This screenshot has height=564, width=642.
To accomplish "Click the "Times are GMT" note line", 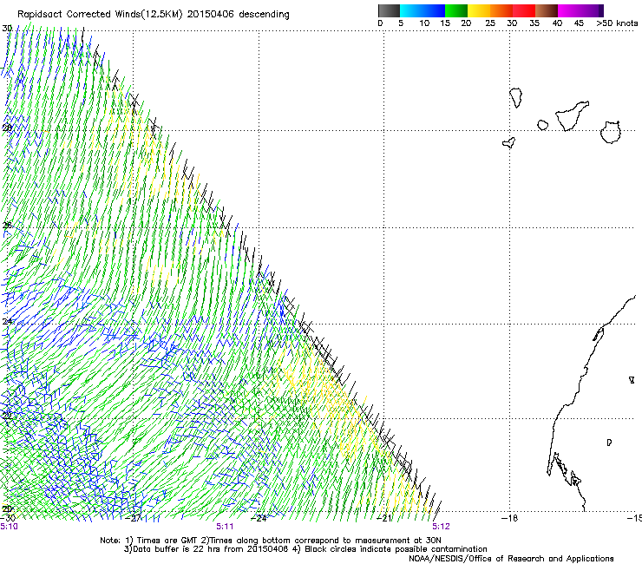I will pos(271,541).
